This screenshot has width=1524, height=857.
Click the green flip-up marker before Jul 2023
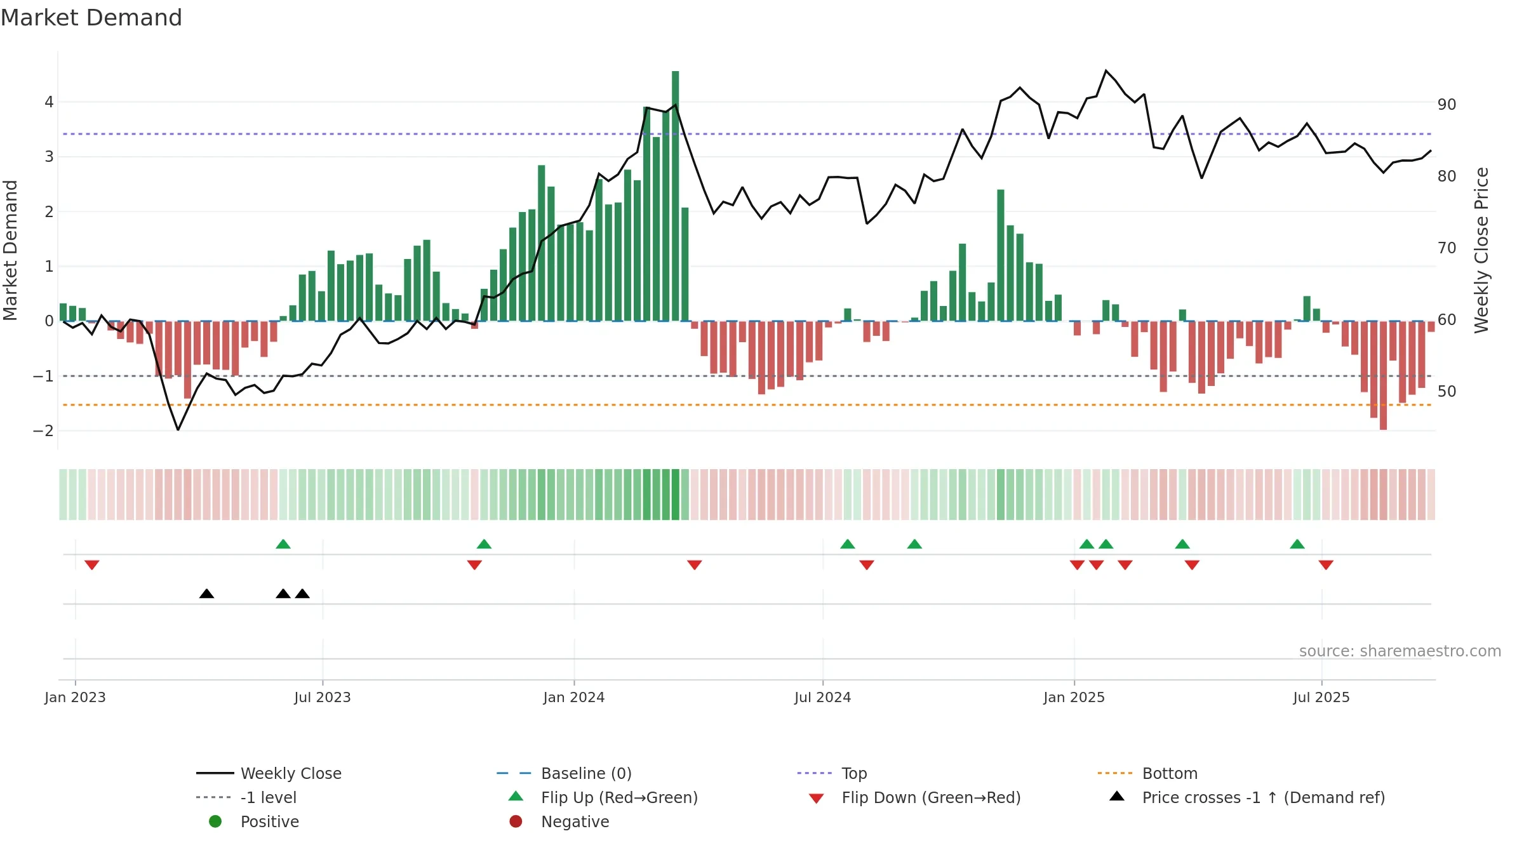point(283,544)
